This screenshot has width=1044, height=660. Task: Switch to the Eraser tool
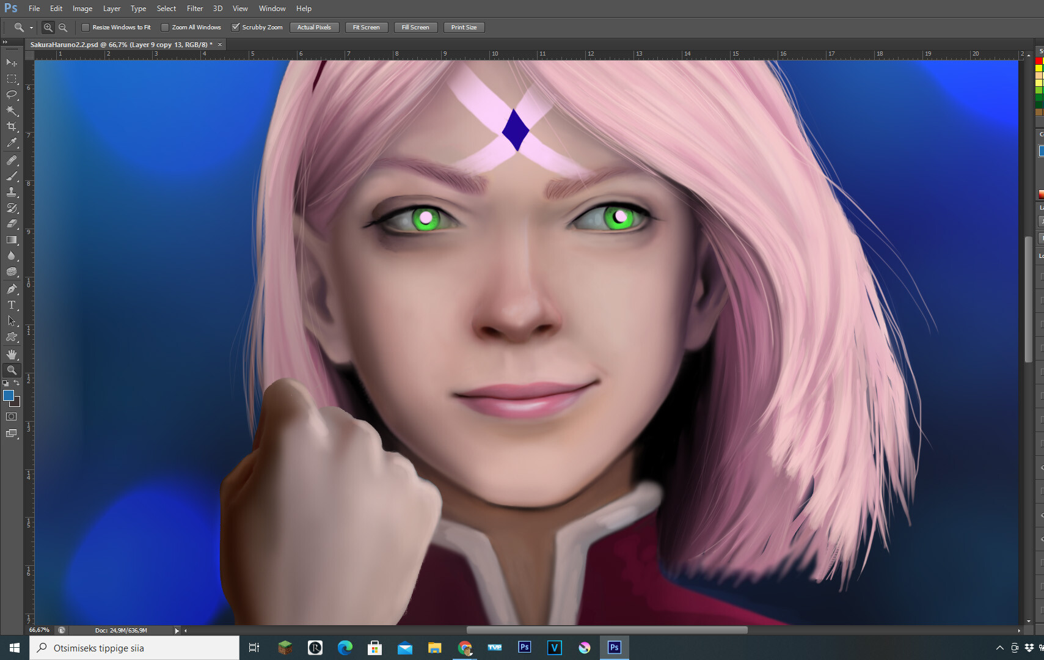pos(11,223)
